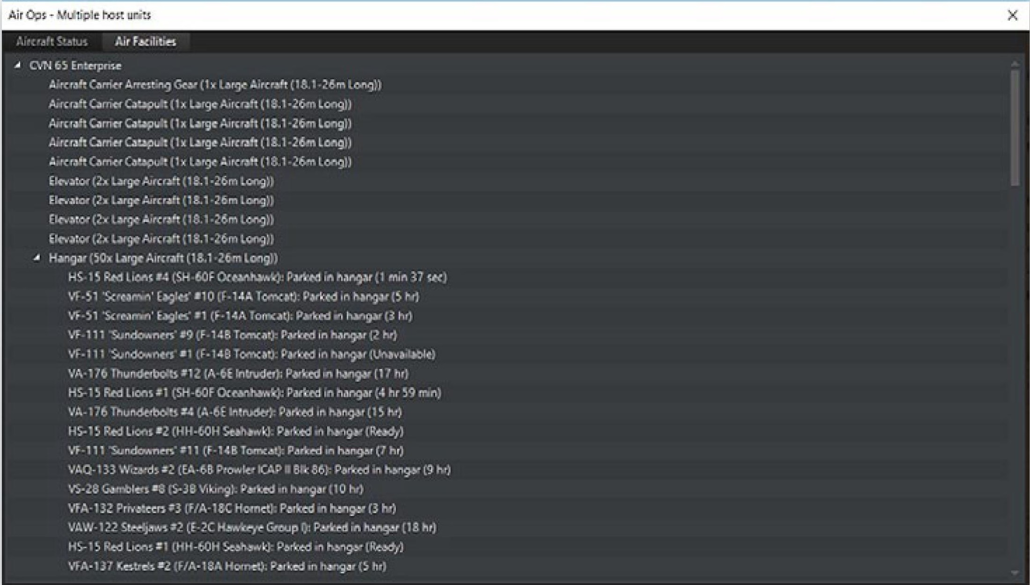The width and height of the screenshot is (1030, 585).
Task: Select the Air Facilities tab
Action: tap(146, 42)
